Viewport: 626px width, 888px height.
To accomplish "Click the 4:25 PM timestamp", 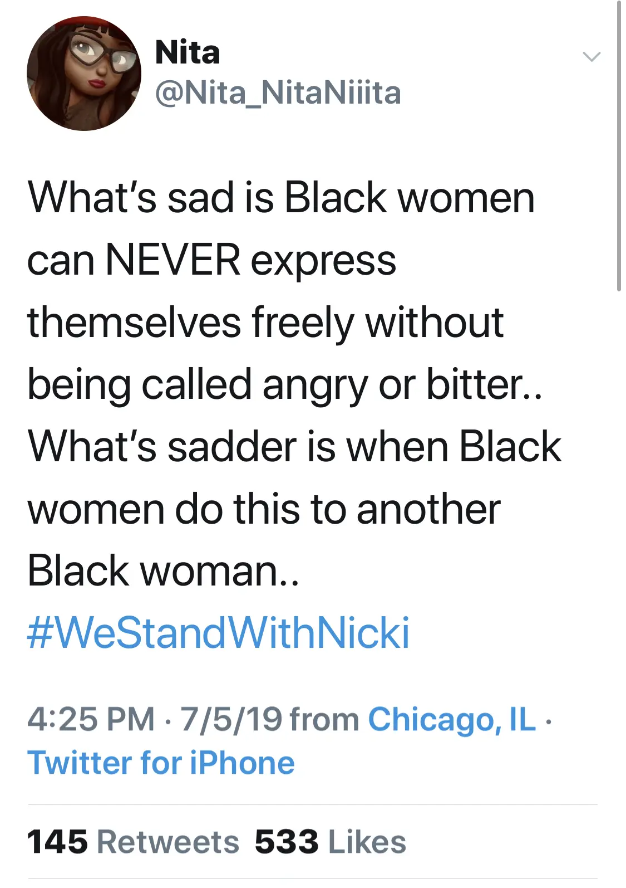I will point(91,719).
